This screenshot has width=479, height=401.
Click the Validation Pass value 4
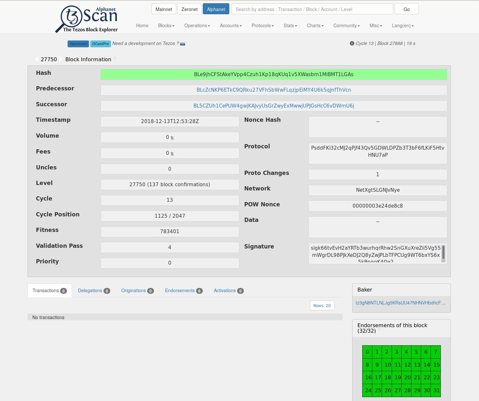coord(170,247)
